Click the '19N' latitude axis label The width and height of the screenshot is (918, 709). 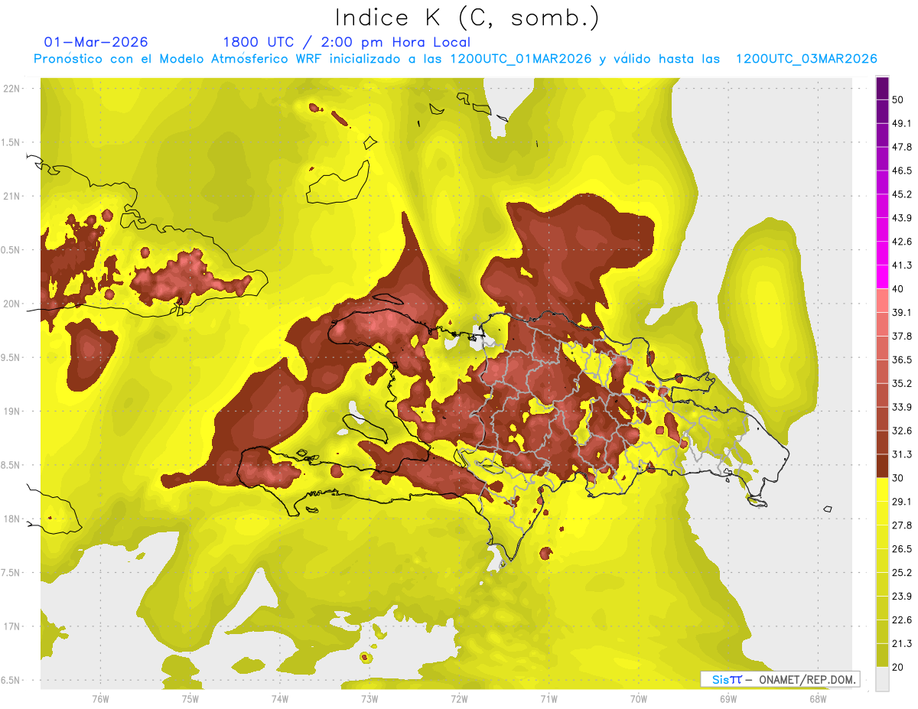tap(13, 411)
